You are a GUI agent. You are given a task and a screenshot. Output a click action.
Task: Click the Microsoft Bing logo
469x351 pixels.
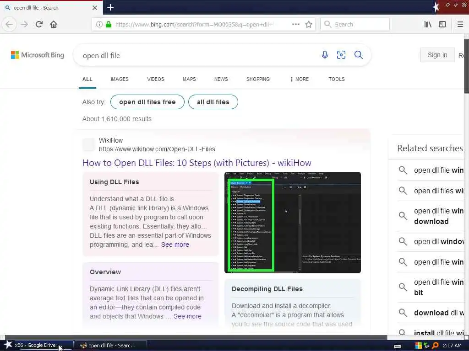click(38, 55)
